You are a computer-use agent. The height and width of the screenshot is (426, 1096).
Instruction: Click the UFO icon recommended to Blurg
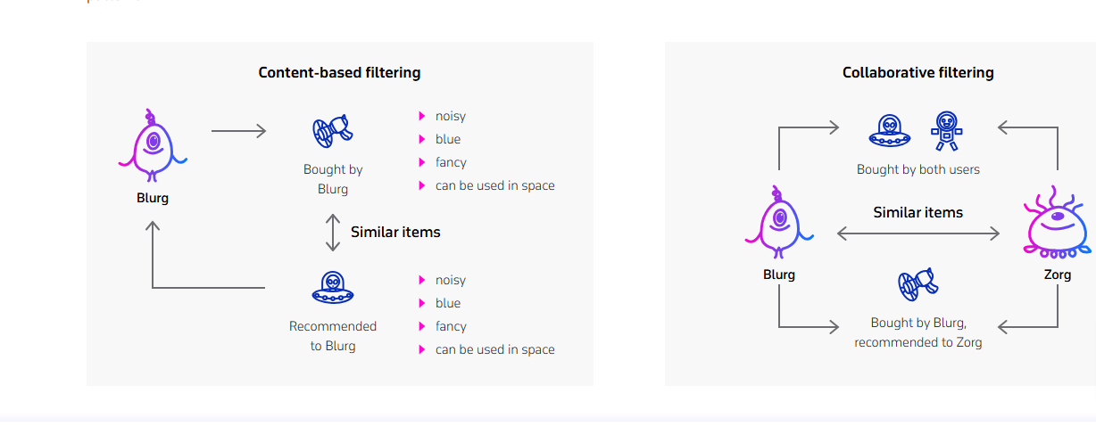click(x=333, y=288)
